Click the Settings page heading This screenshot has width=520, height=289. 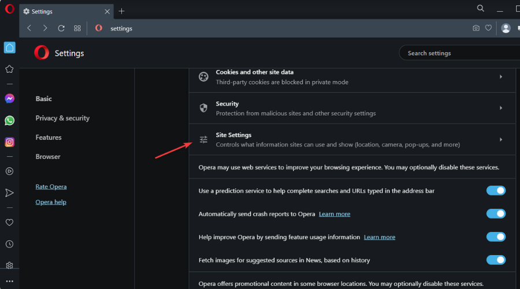click(69, 53)
